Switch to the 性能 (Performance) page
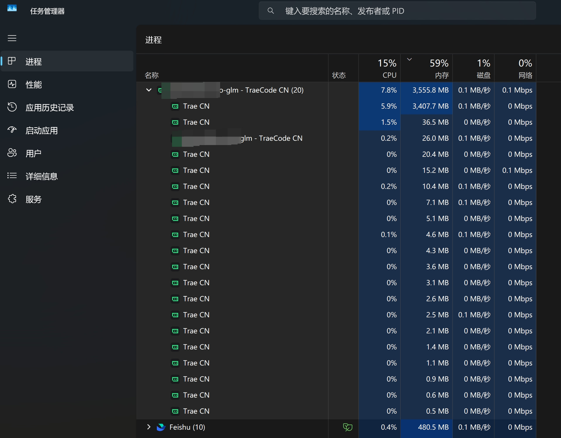 click(x=67, y=84)
